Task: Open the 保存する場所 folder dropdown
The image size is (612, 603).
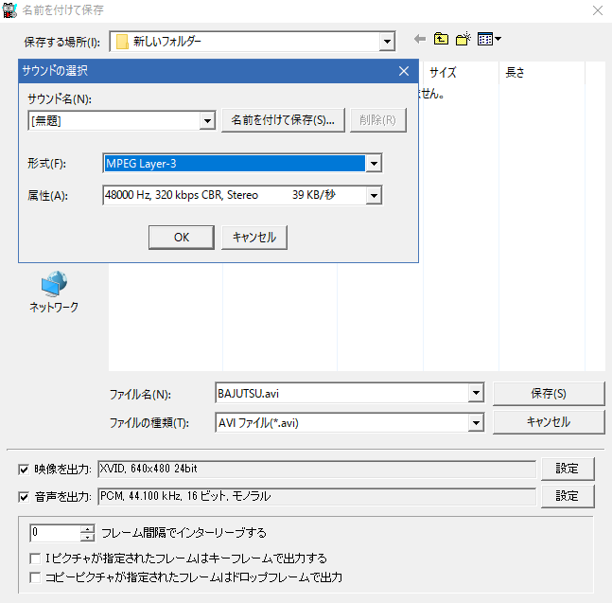Action: (386, 41)
